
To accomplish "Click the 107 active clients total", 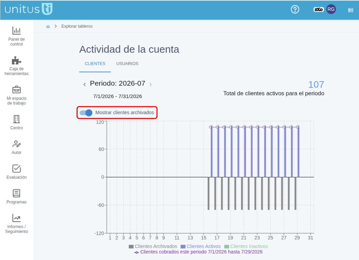I will (x=316, y=84).
